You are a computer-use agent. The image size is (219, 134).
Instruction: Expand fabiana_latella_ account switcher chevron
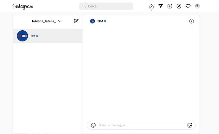tap(60, 21)
